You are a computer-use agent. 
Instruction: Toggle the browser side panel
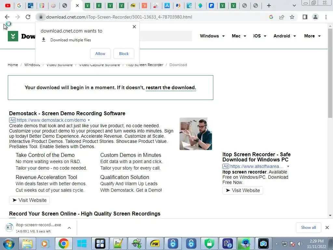(305, 17)
